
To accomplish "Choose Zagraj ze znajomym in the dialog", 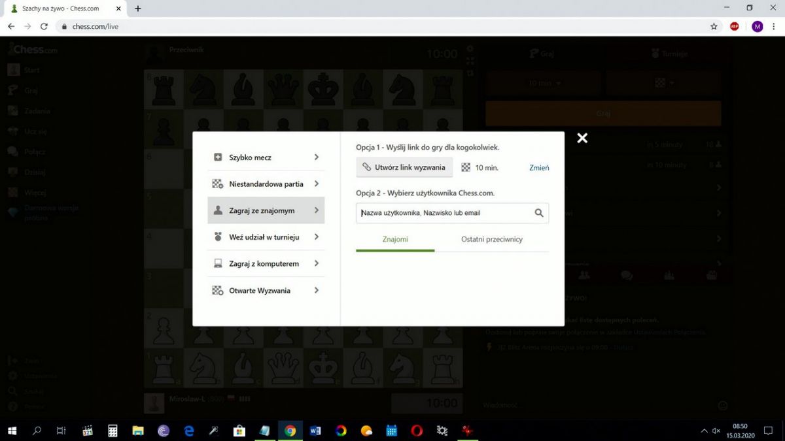I will 266,210.
